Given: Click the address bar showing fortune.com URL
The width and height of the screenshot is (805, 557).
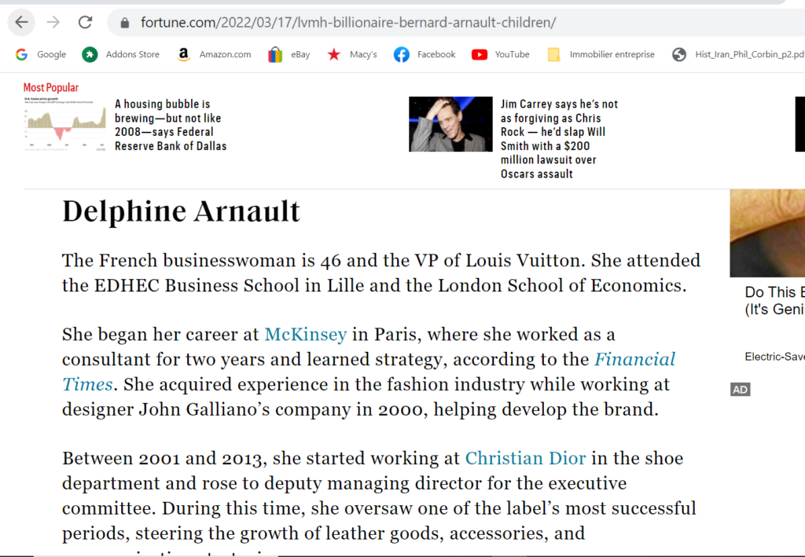Looking at the screenshot, I should [457, 23].
